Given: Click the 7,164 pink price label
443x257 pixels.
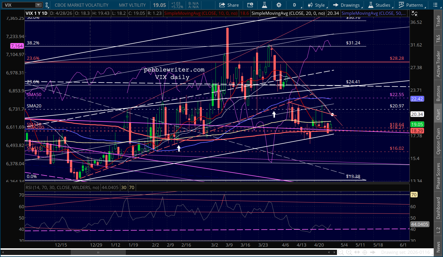Looking at the screenshot, I should (17, 46).
